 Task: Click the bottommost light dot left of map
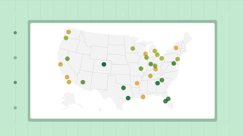[15, 108]
